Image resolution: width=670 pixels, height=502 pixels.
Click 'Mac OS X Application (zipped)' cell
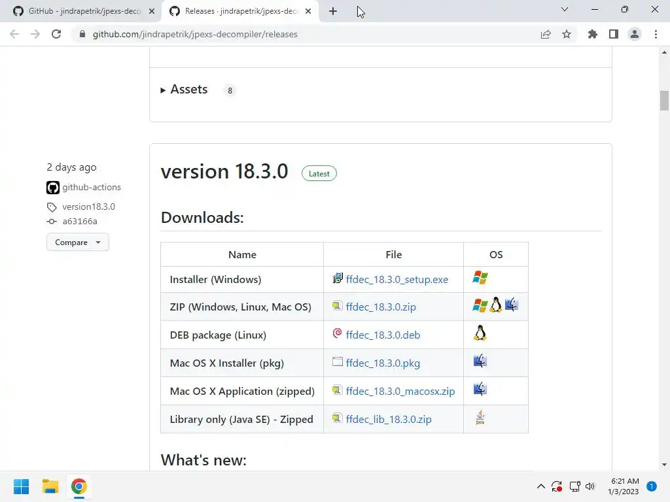242,392
